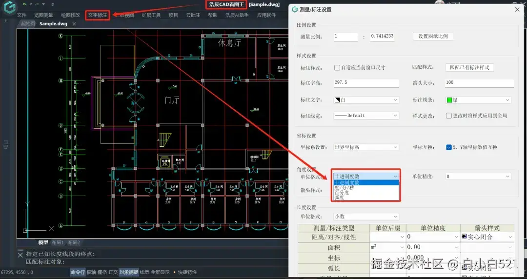Collapse the 角度 单位格式 十进制度数 combo box
This screenshot has height=279, width=527.
(366, 176)
